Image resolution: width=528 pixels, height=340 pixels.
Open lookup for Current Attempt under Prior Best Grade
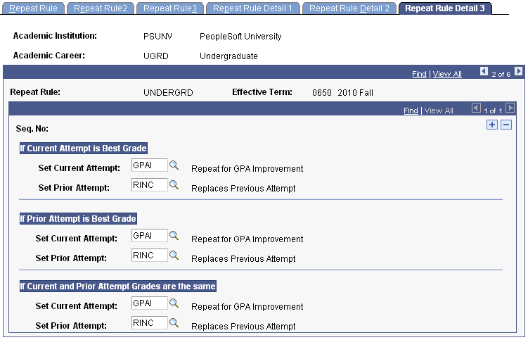pos(174,235)
